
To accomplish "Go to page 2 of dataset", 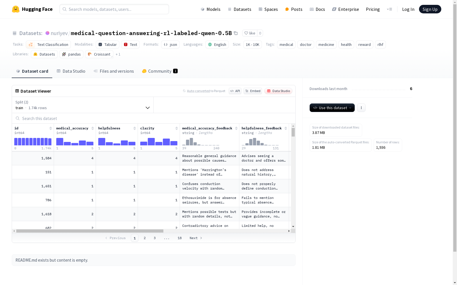I will click(x=145, y=238).
